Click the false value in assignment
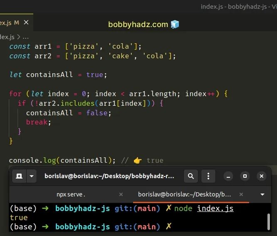This screenshot has width=277, height=236. (x=97, y=113)
